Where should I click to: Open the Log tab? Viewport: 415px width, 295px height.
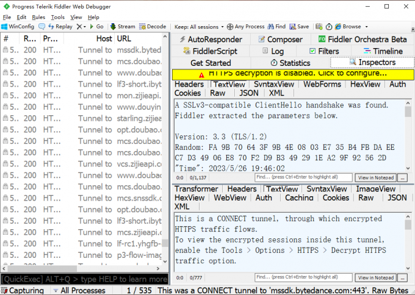(273, 51)
